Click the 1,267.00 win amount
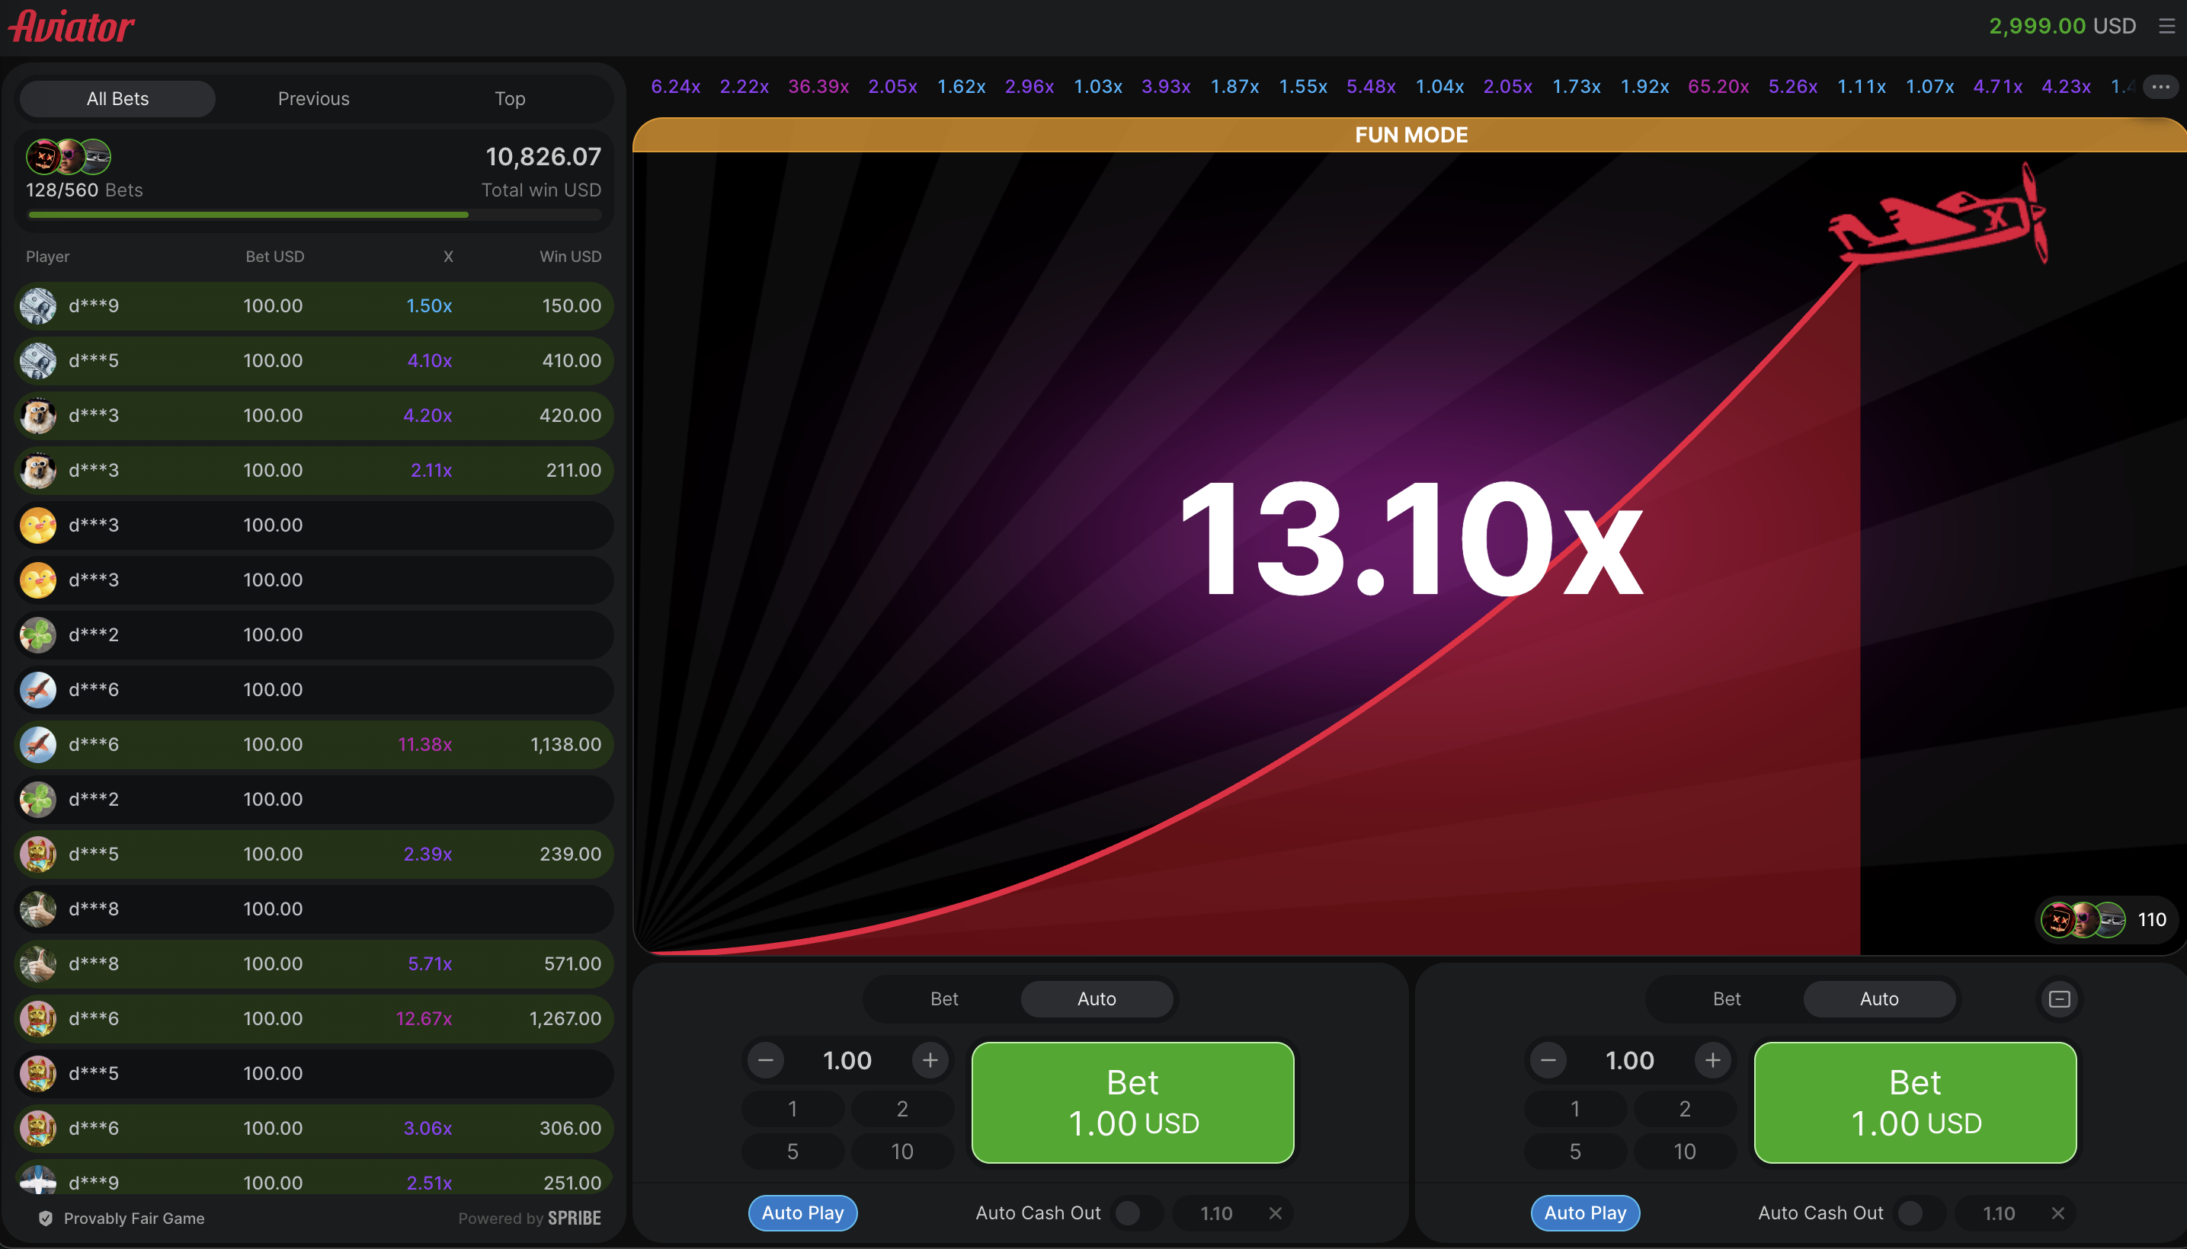2187x1249 pixels. 565,1018
